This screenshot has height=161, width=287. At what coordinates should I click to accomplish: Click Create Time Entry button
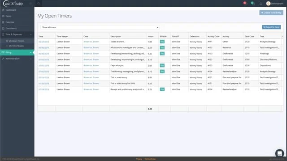(x=271, y=13)
